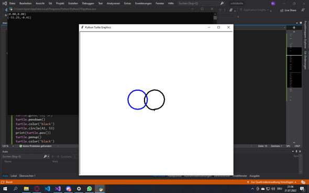Close the bottom-right tool panel

[x=300, y=152]
